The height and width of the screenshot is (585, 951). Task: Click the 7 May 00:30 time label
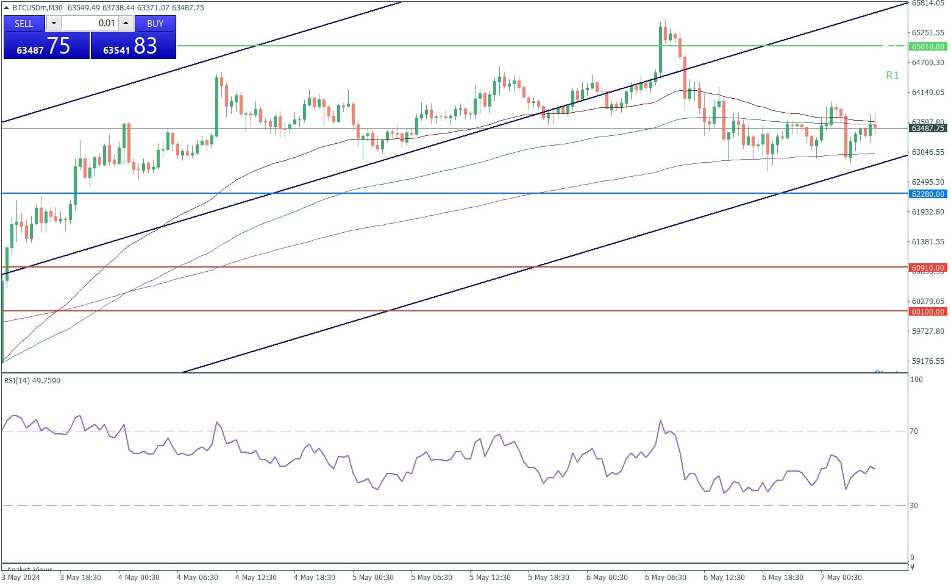click(841, 578)
